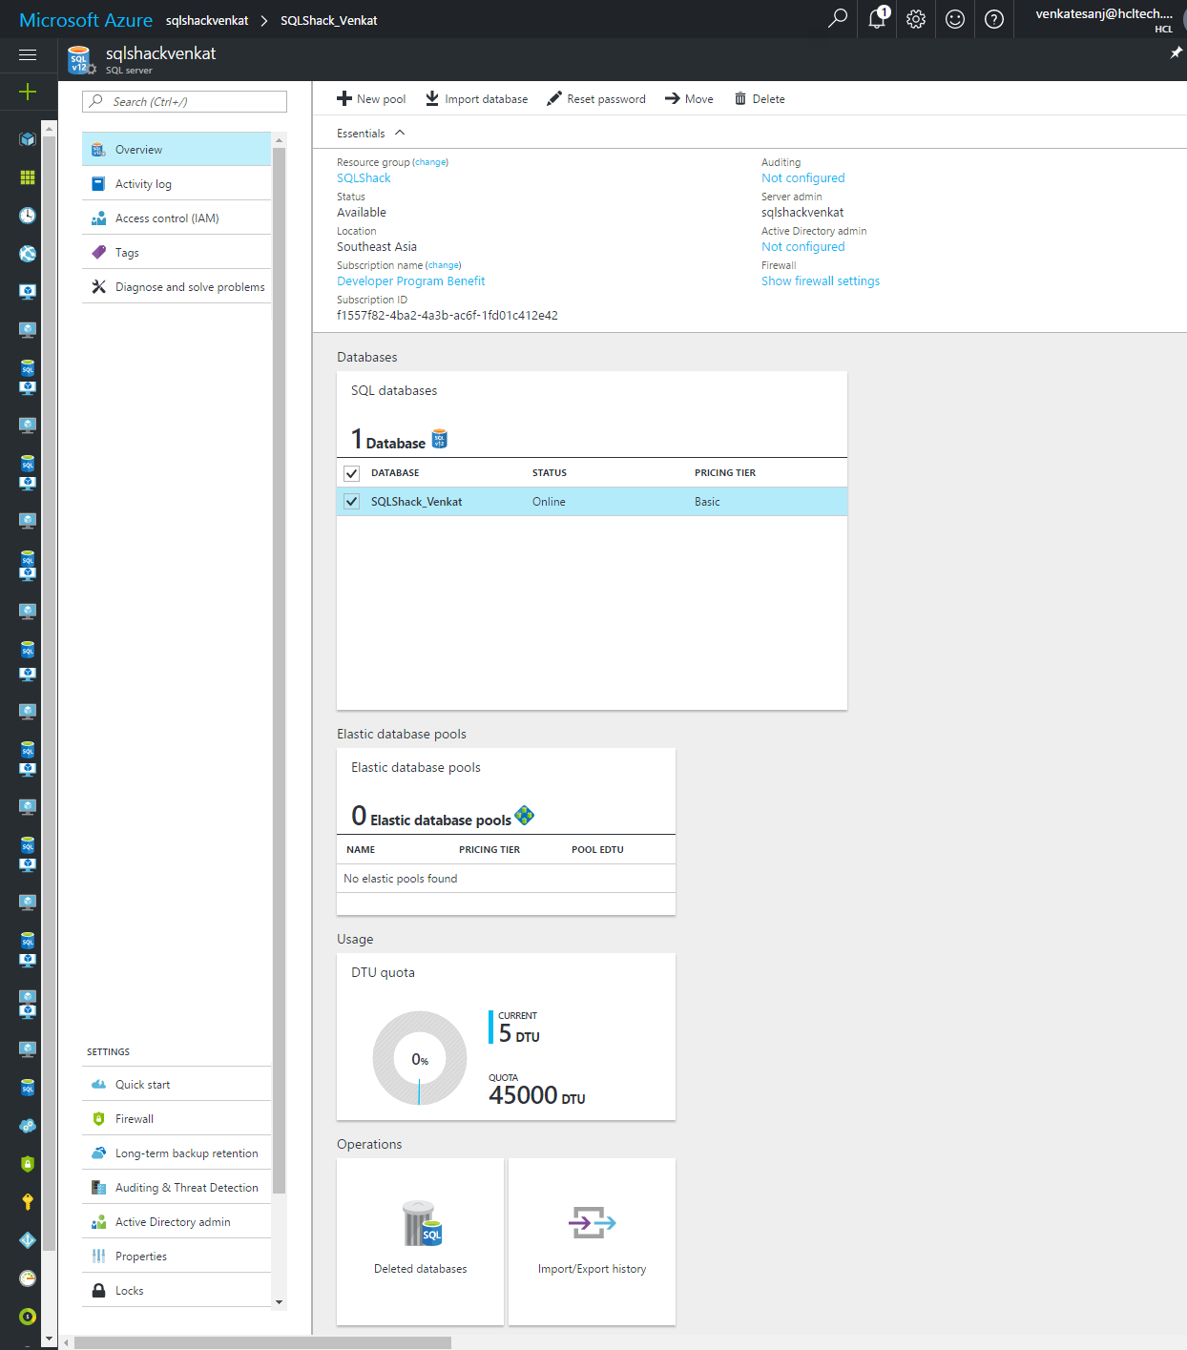
Task: Open the resource groups cube icon in sidebar
Action: pos(28,139)
